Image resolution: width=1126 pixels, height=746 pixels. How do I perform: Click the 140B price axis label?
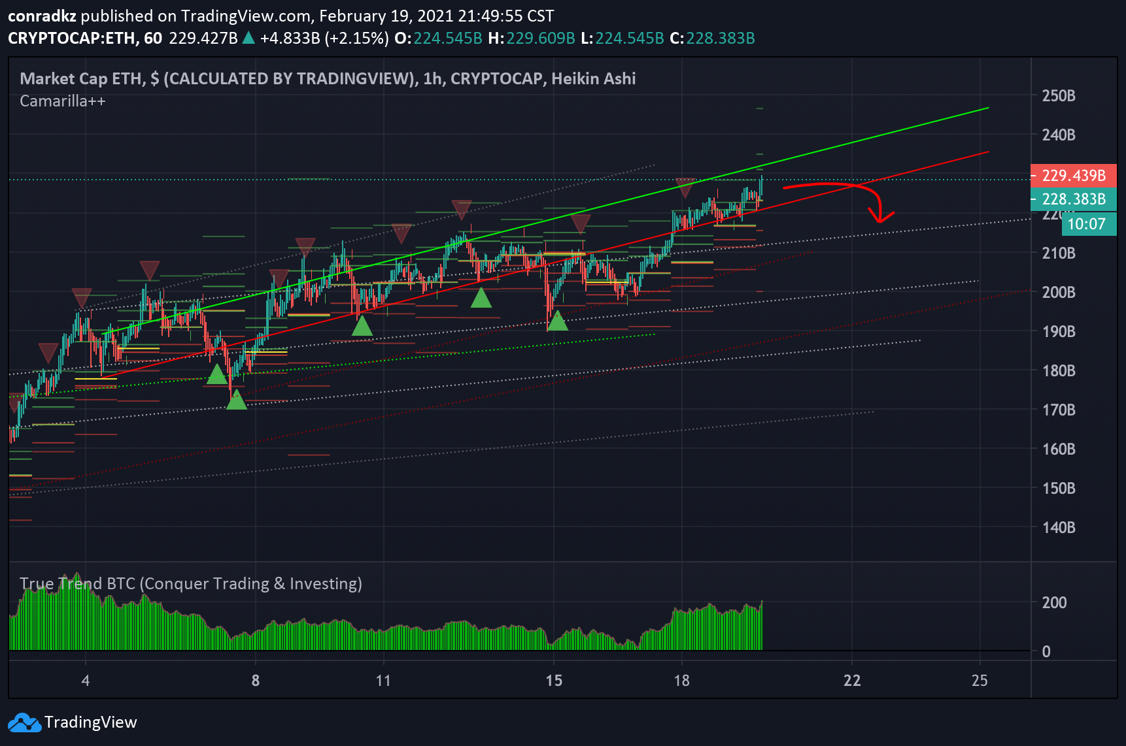click(x=1059, y=527)
